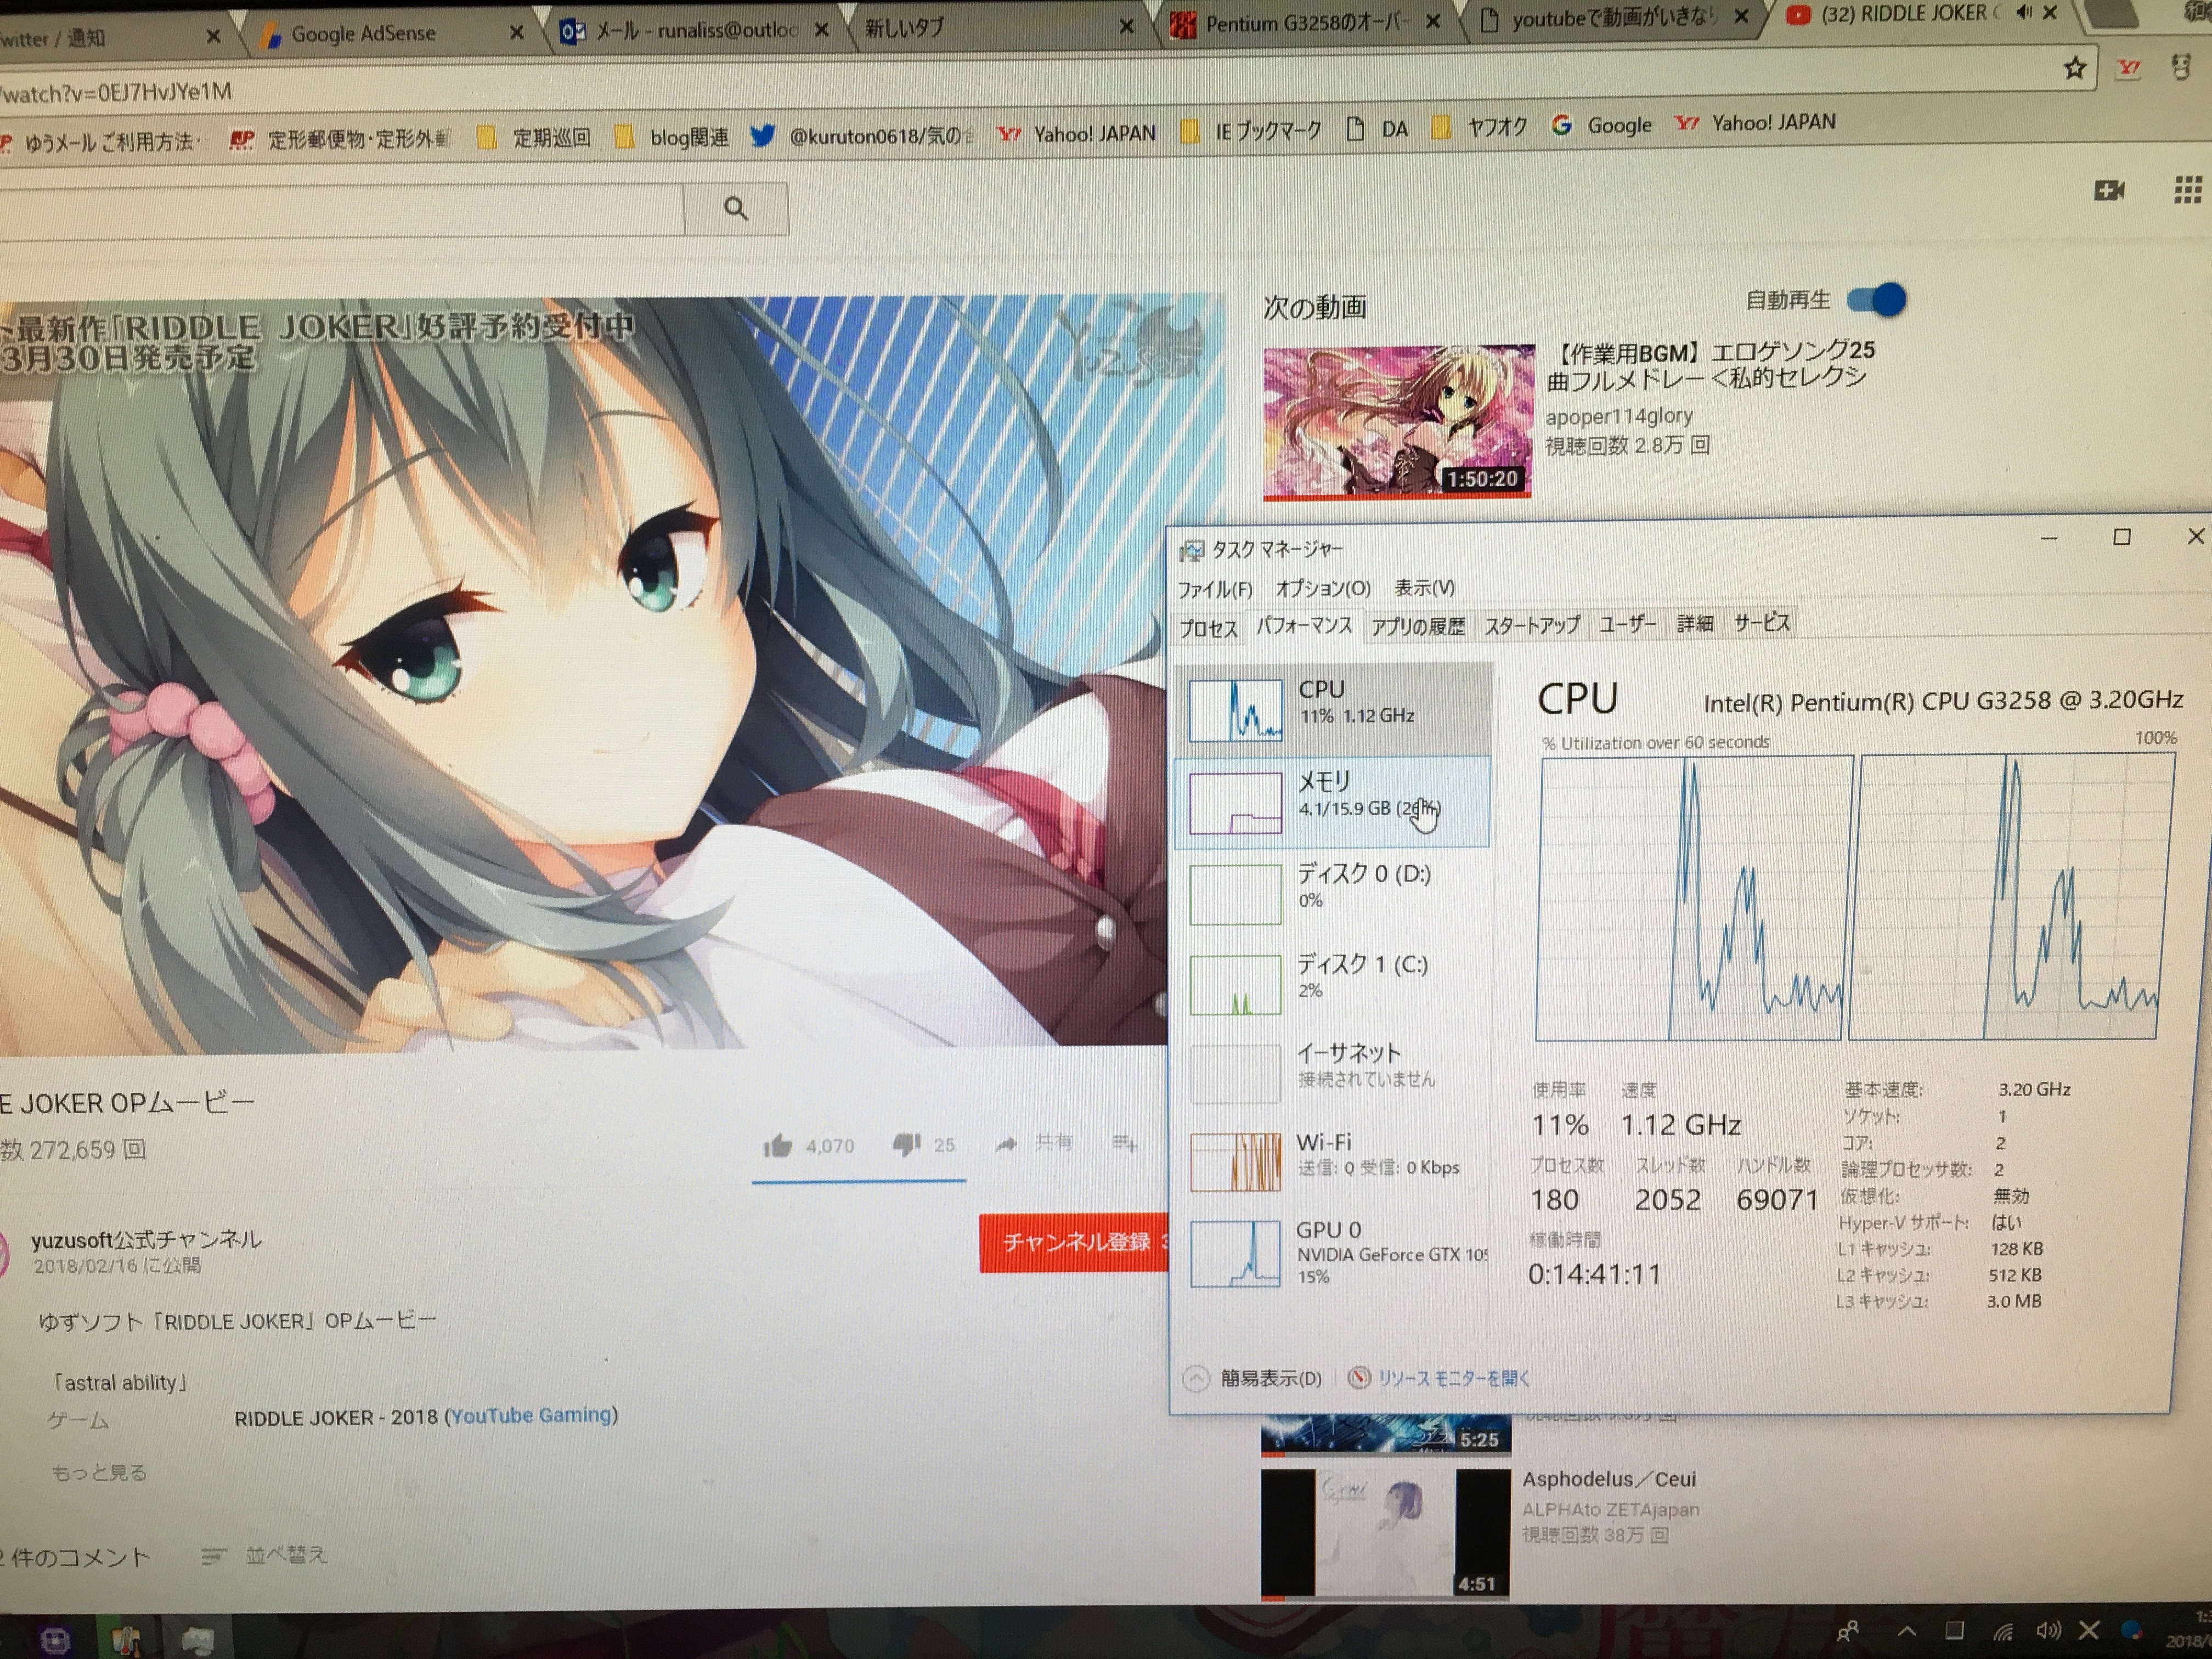This screenshot has height=1659, width=2212.
Task: Dislike the video with thumbs-down icon
Action: 907,1144
